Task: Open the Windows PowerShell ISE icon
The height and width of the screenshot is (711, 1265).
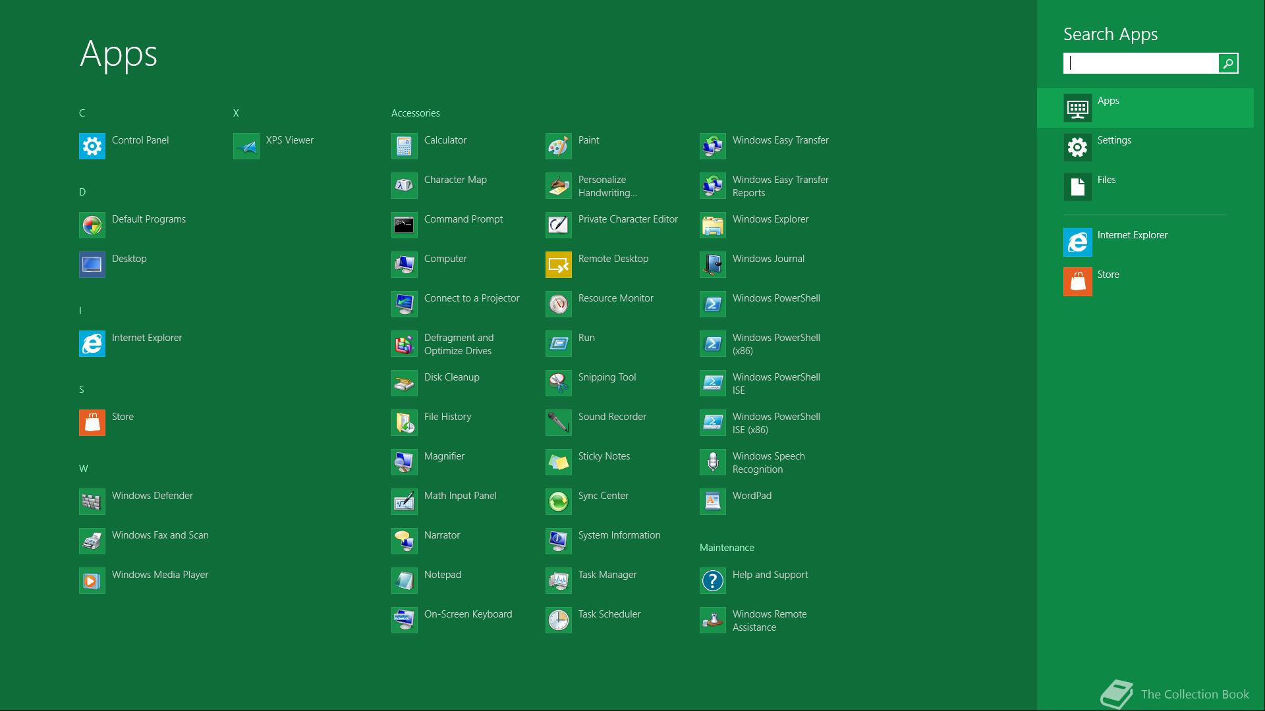Action: click(x=713, y=383)
